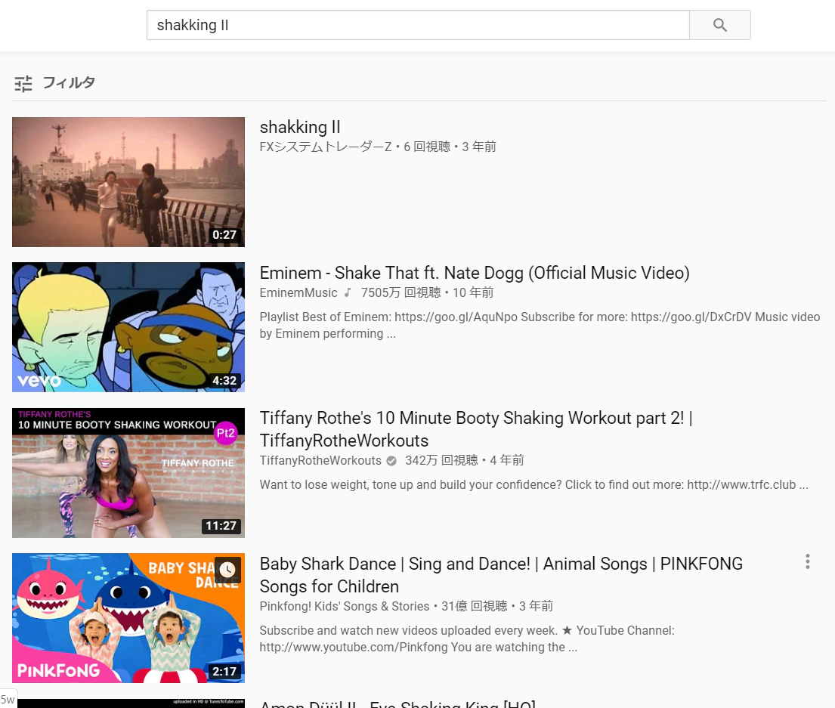Screen dimensions: 835x708
Task: Click the '342万 回視聴' view count
Action: click(441, 460)
